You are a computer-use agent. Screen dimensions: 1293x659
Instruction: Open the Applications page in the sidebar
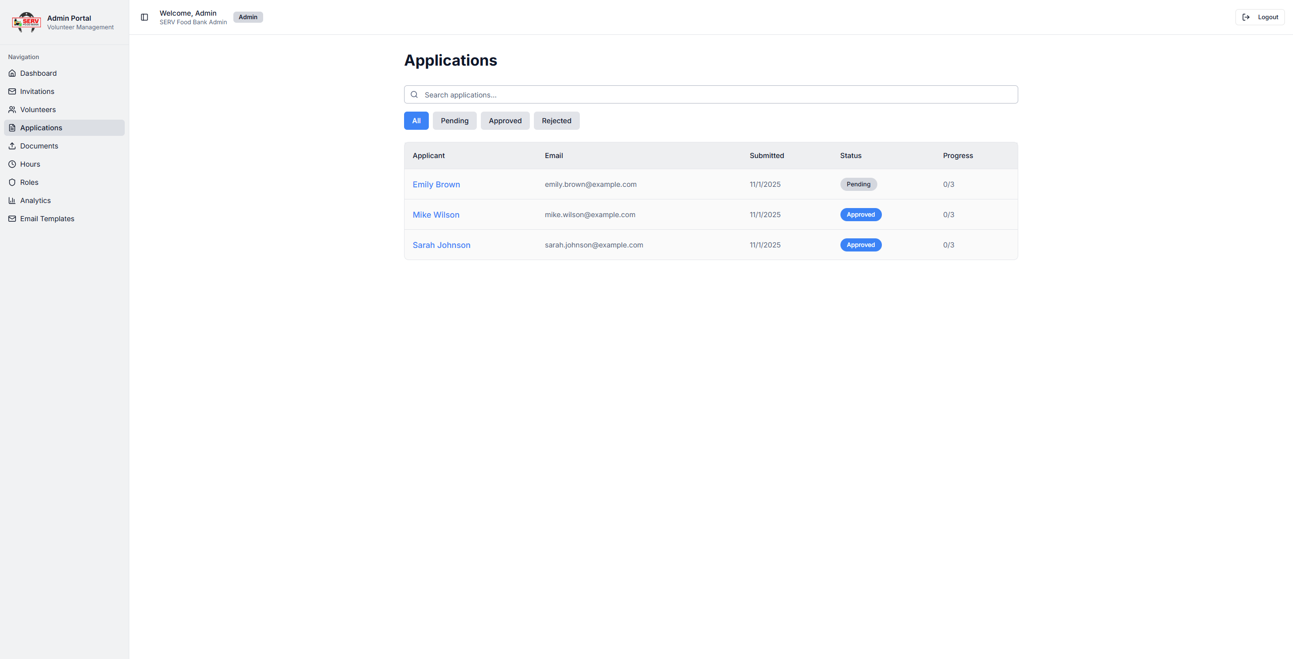41,128
